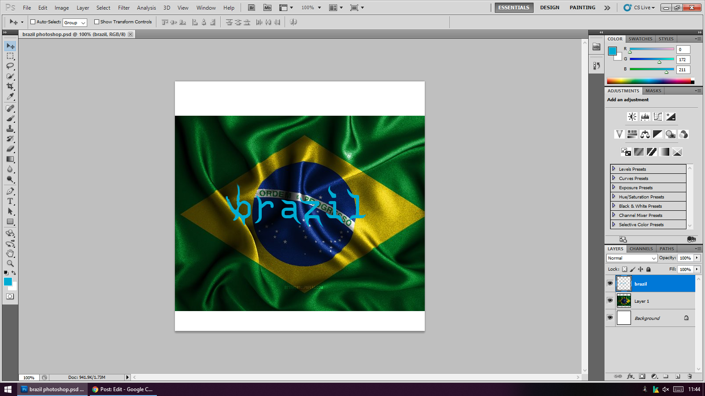Select the Quick Selection tool
Image resolution: width=705 pixels, height=396 pixels.
(x=10, y=76)
